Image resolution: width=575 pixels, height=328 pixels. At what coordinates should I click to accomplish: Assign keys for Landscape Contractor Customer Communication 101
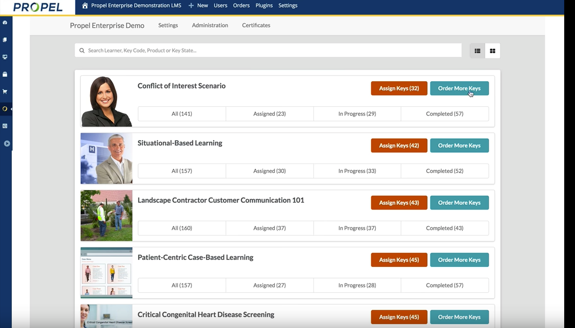pos(399,203)
